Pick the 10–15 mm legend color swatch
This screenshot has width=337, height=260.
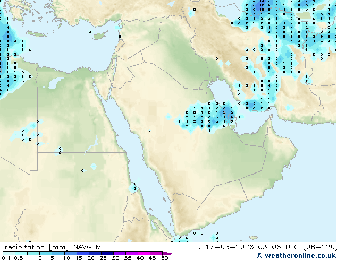[70, 253]
